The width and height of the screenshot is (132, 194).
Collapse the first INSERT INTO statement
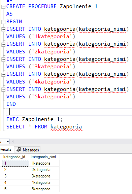click(x=3, y=29)
